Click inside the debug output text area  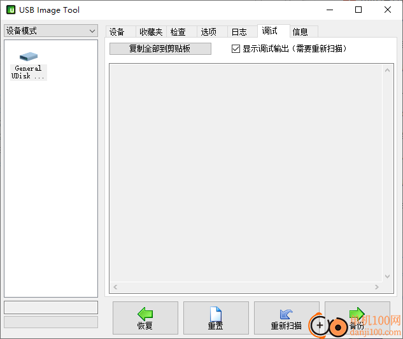pyautogui.click(x=246, y=173)
